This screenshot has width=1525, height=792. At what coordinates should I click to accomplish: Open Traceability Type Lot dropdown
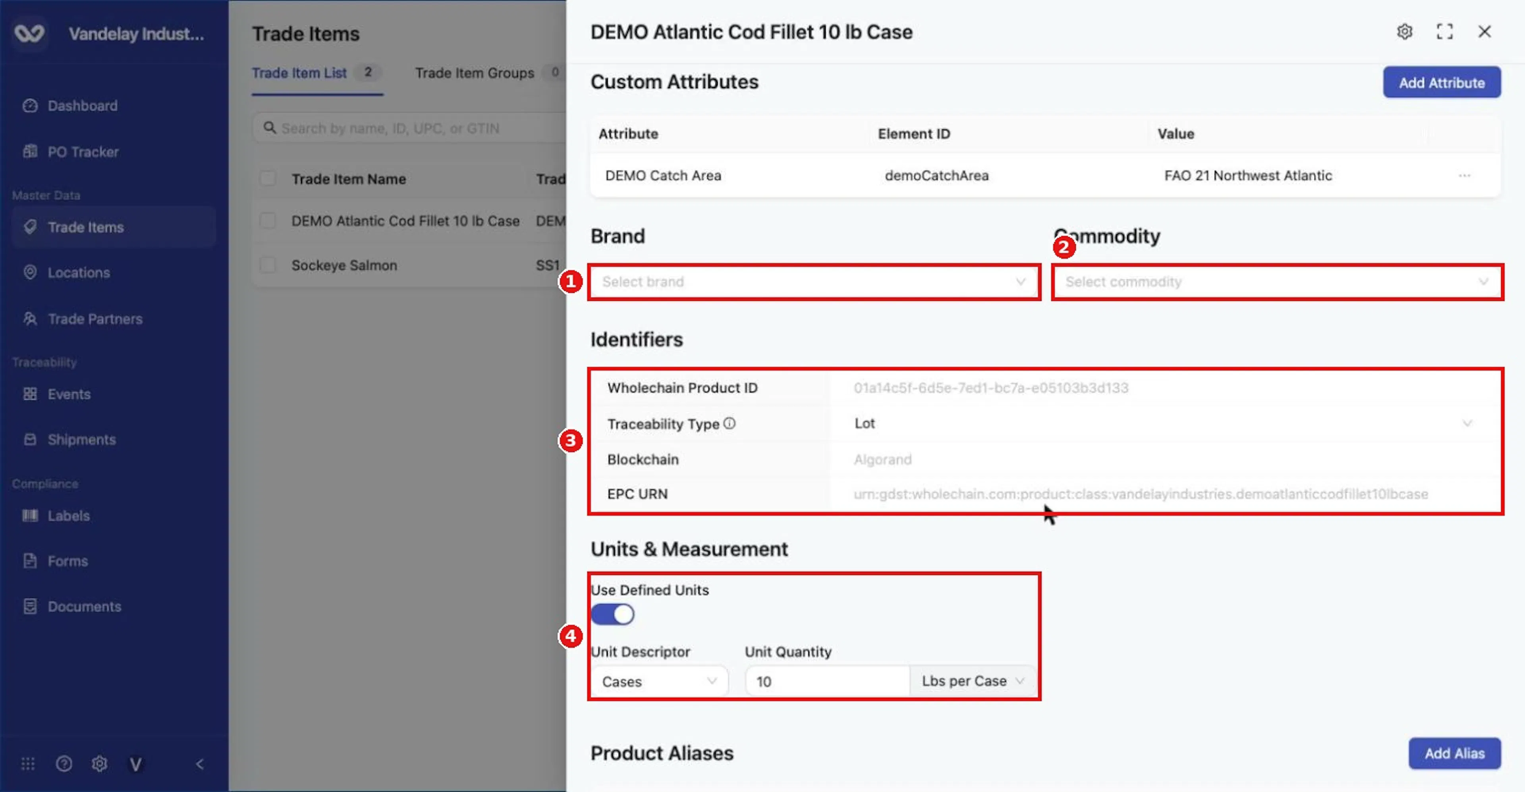coord(1163,423)
